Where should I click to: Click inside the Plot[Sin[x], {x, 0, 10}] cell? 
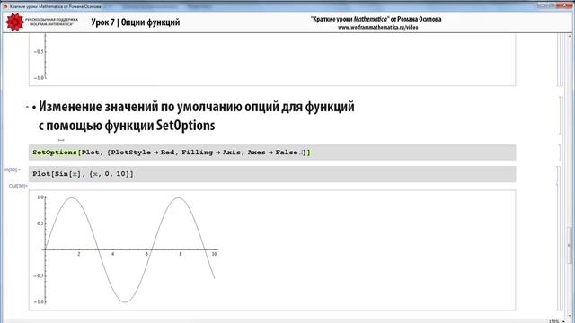pos(272,174)
